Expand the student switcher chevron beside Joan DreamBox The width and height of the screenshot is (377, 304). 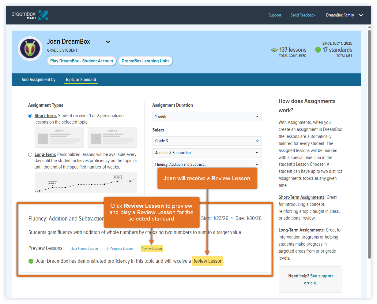tap(108, 42)
